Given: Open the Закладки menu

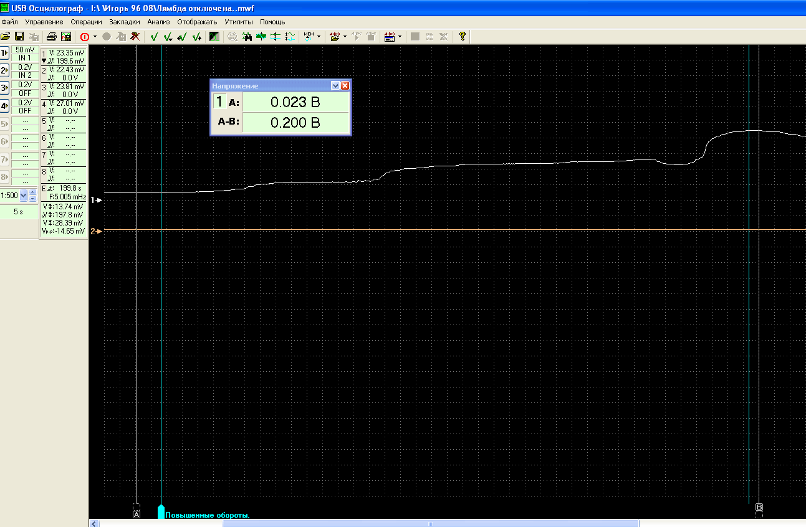Looking at the screenshot, I should click(125, 22).
